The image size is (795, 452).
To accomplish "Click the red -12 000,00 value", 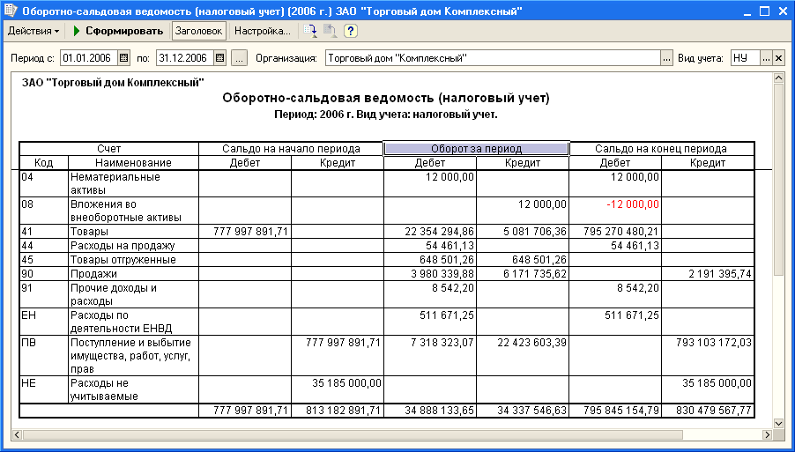I will pos(632,204).
